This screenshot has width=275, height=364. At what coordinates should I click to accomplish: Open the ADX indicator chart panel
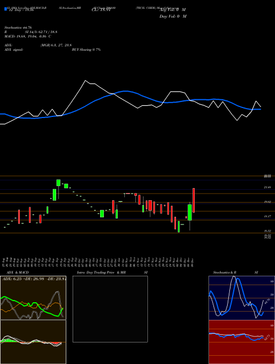(33, 298)
